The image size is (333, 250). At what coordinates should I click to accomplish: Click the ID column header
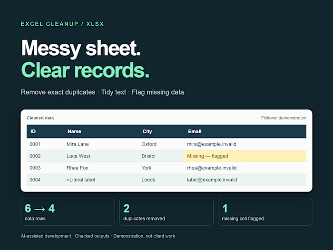click(x=33, y=131)
